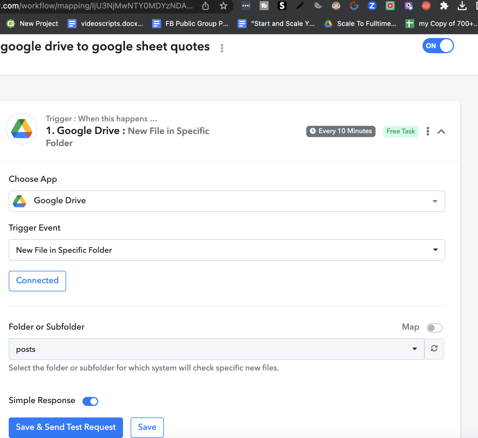Viewport: 478px width, 438px height.
Task: Click the TubeBuddy extension icon
Action: [264, 6]
